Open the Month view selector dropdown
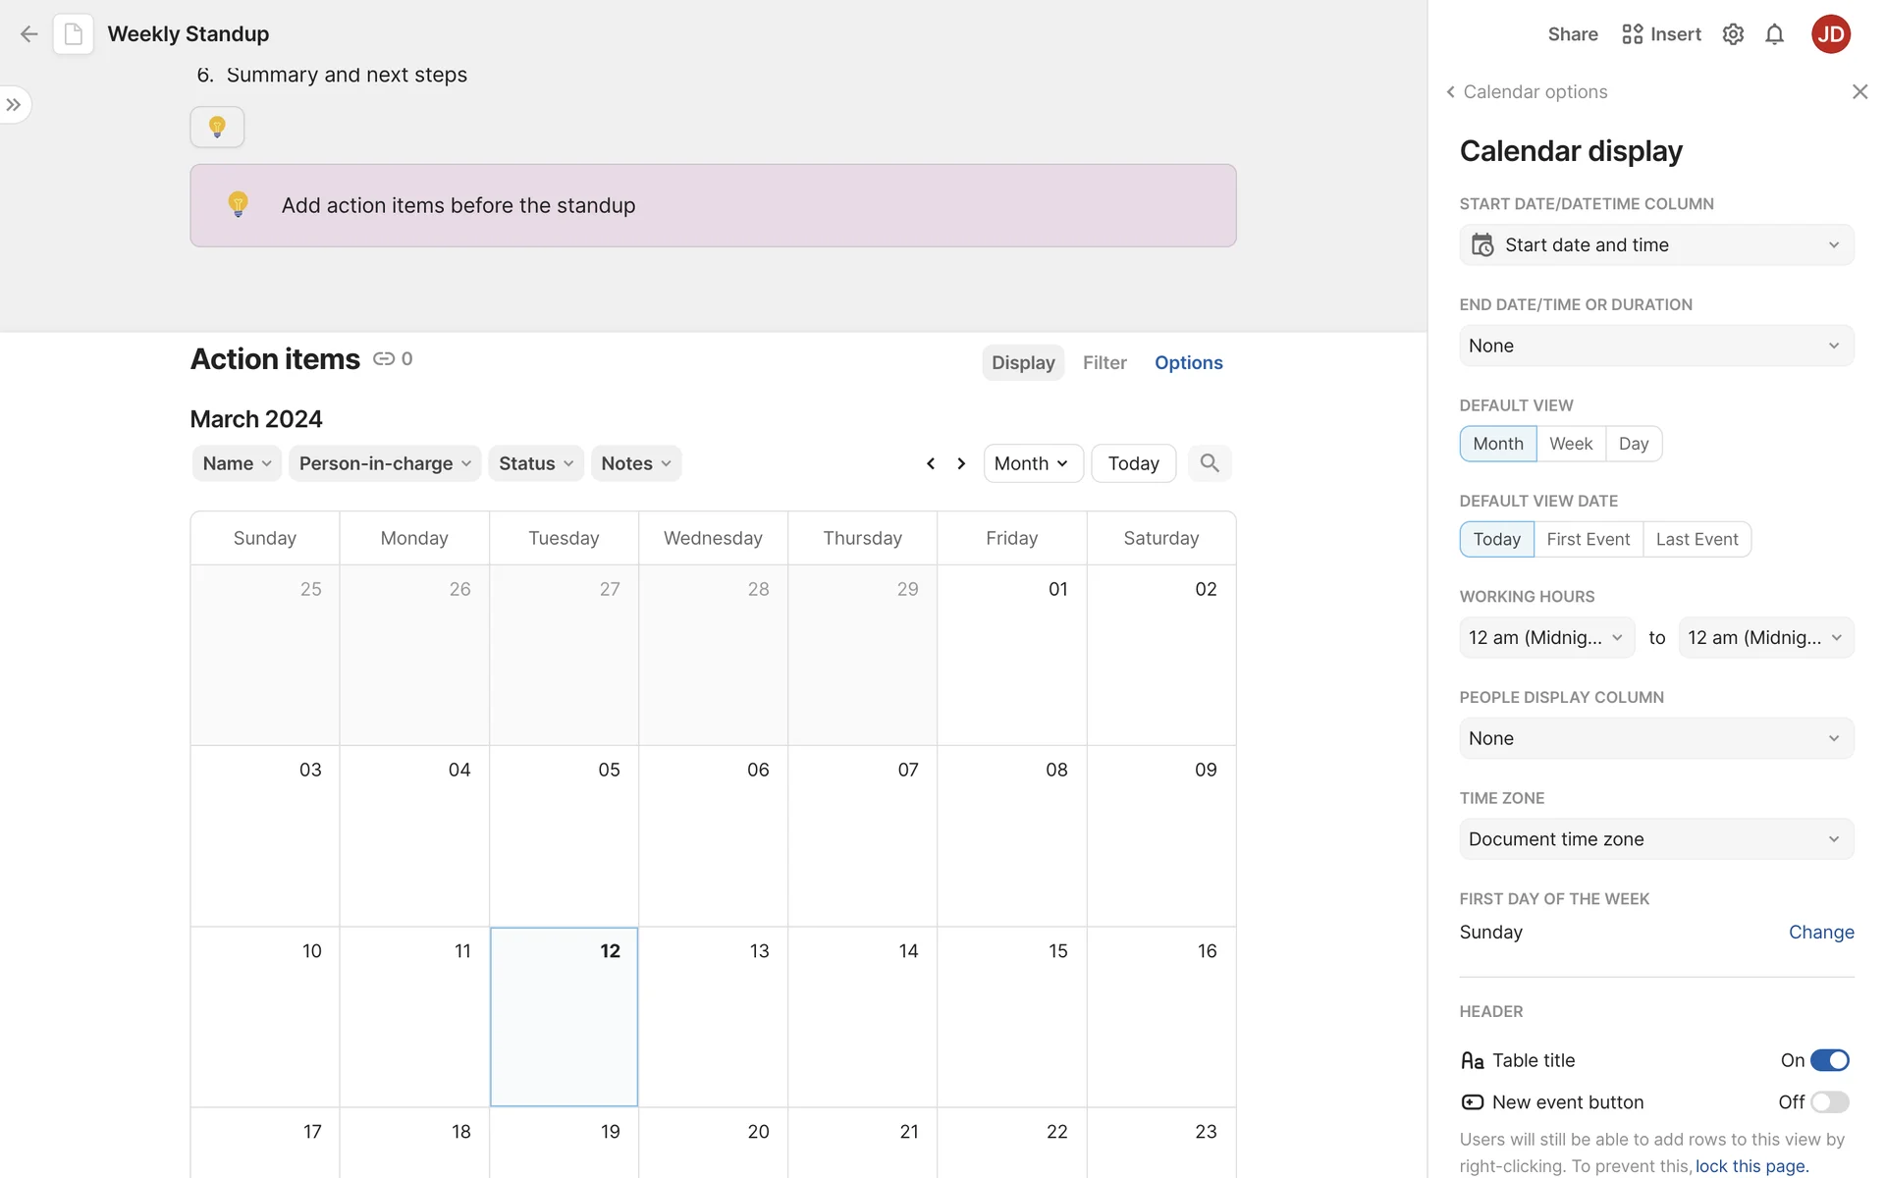Image resolution: width=1885 pixels, height=1178 pixels. click(x=1033, y=463)
